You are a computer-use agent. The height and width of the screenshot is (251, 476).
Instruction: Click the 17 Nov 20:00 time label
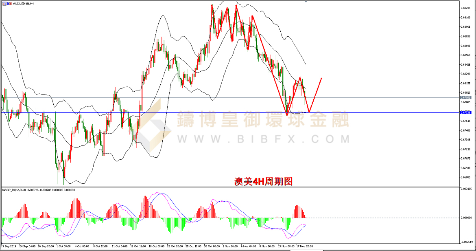click(x=304, y=246)
